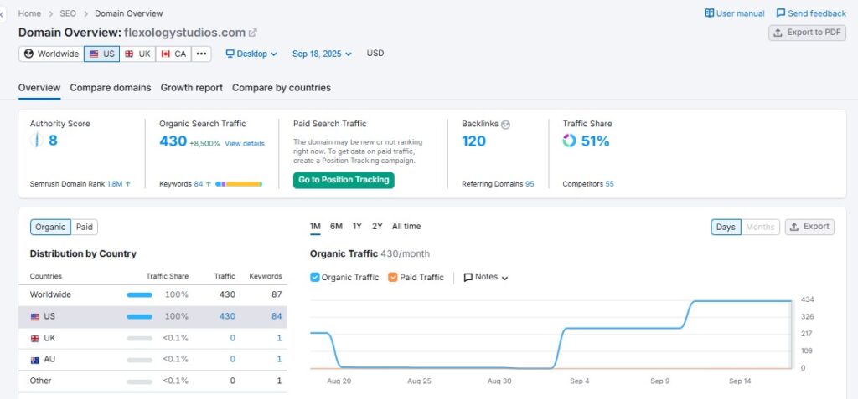This screenshot has width=858, height=399.
Task: Select the Days granularity toggle
Action: pos(726,227)
